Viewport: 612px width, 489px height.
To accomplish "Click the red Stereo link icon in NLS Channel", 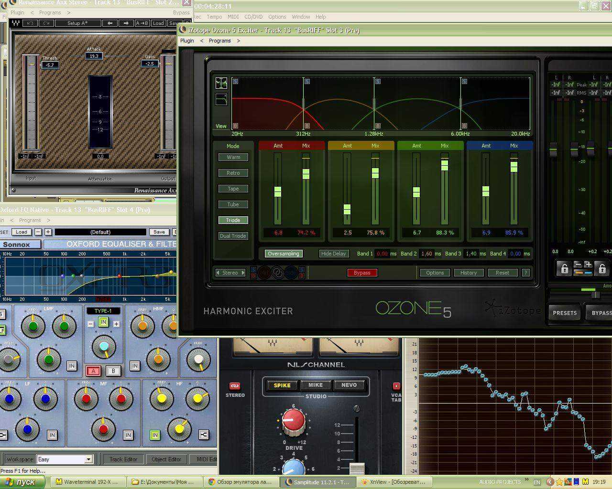I will coord(235,386).
